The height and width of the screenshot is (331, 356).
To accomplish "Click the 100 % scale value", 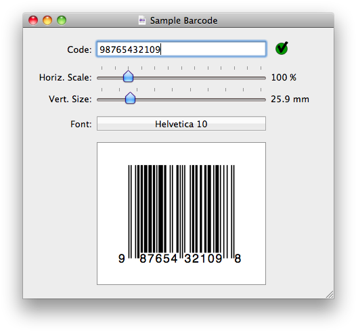I will (x=284, y=77).
